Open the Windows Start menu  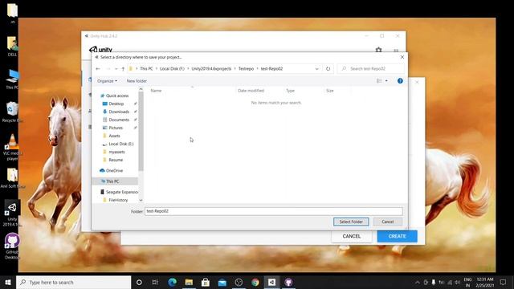(8, 282)
